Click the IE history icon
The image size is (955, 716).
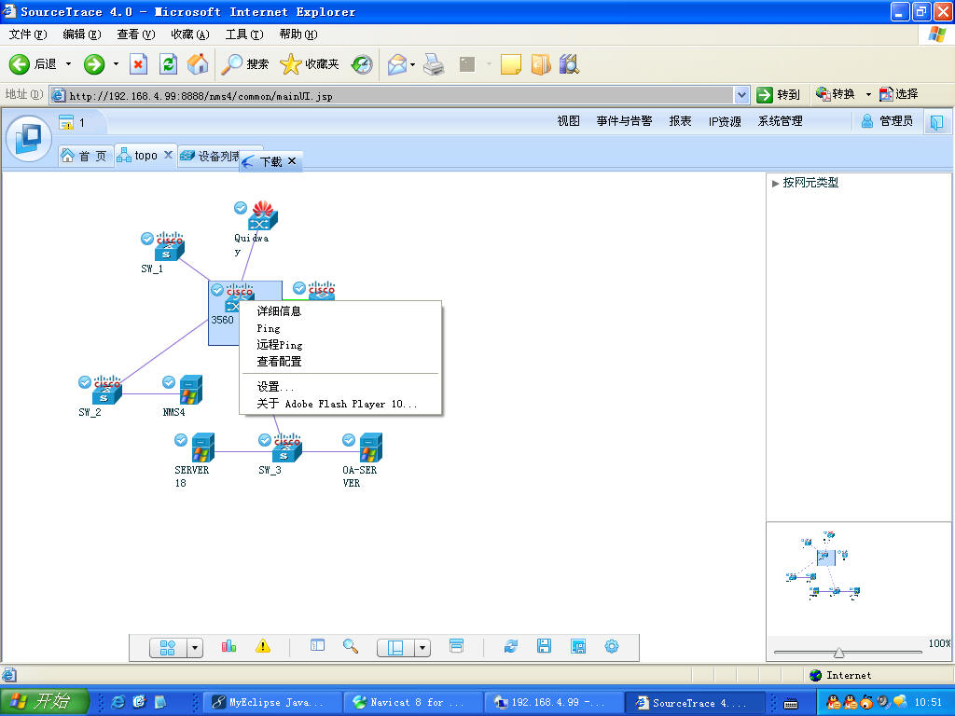click(362, 64)
